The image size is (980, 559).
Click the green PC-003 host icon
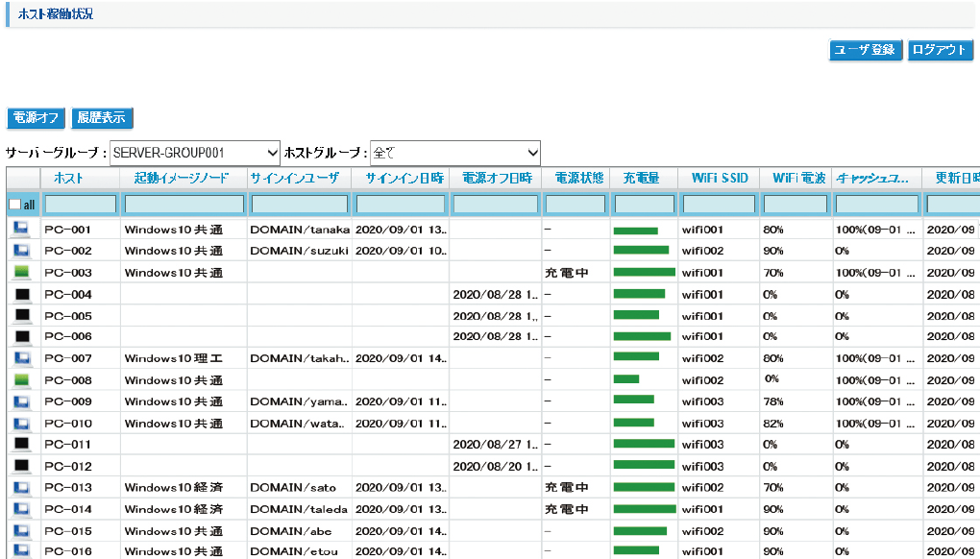[22, 273]
